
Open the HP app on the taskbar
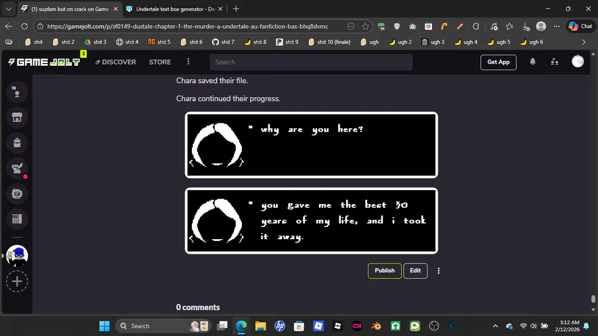280,326
